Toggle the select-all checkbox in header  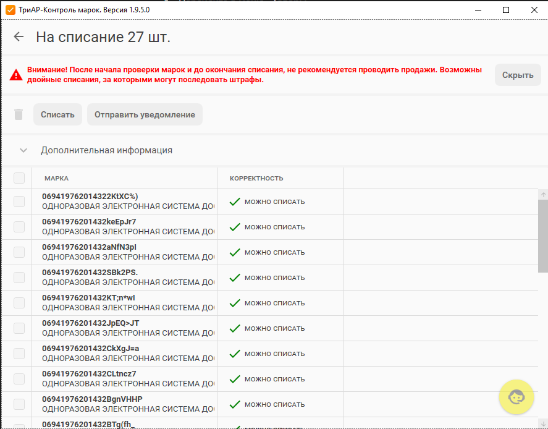coord(19,178)
